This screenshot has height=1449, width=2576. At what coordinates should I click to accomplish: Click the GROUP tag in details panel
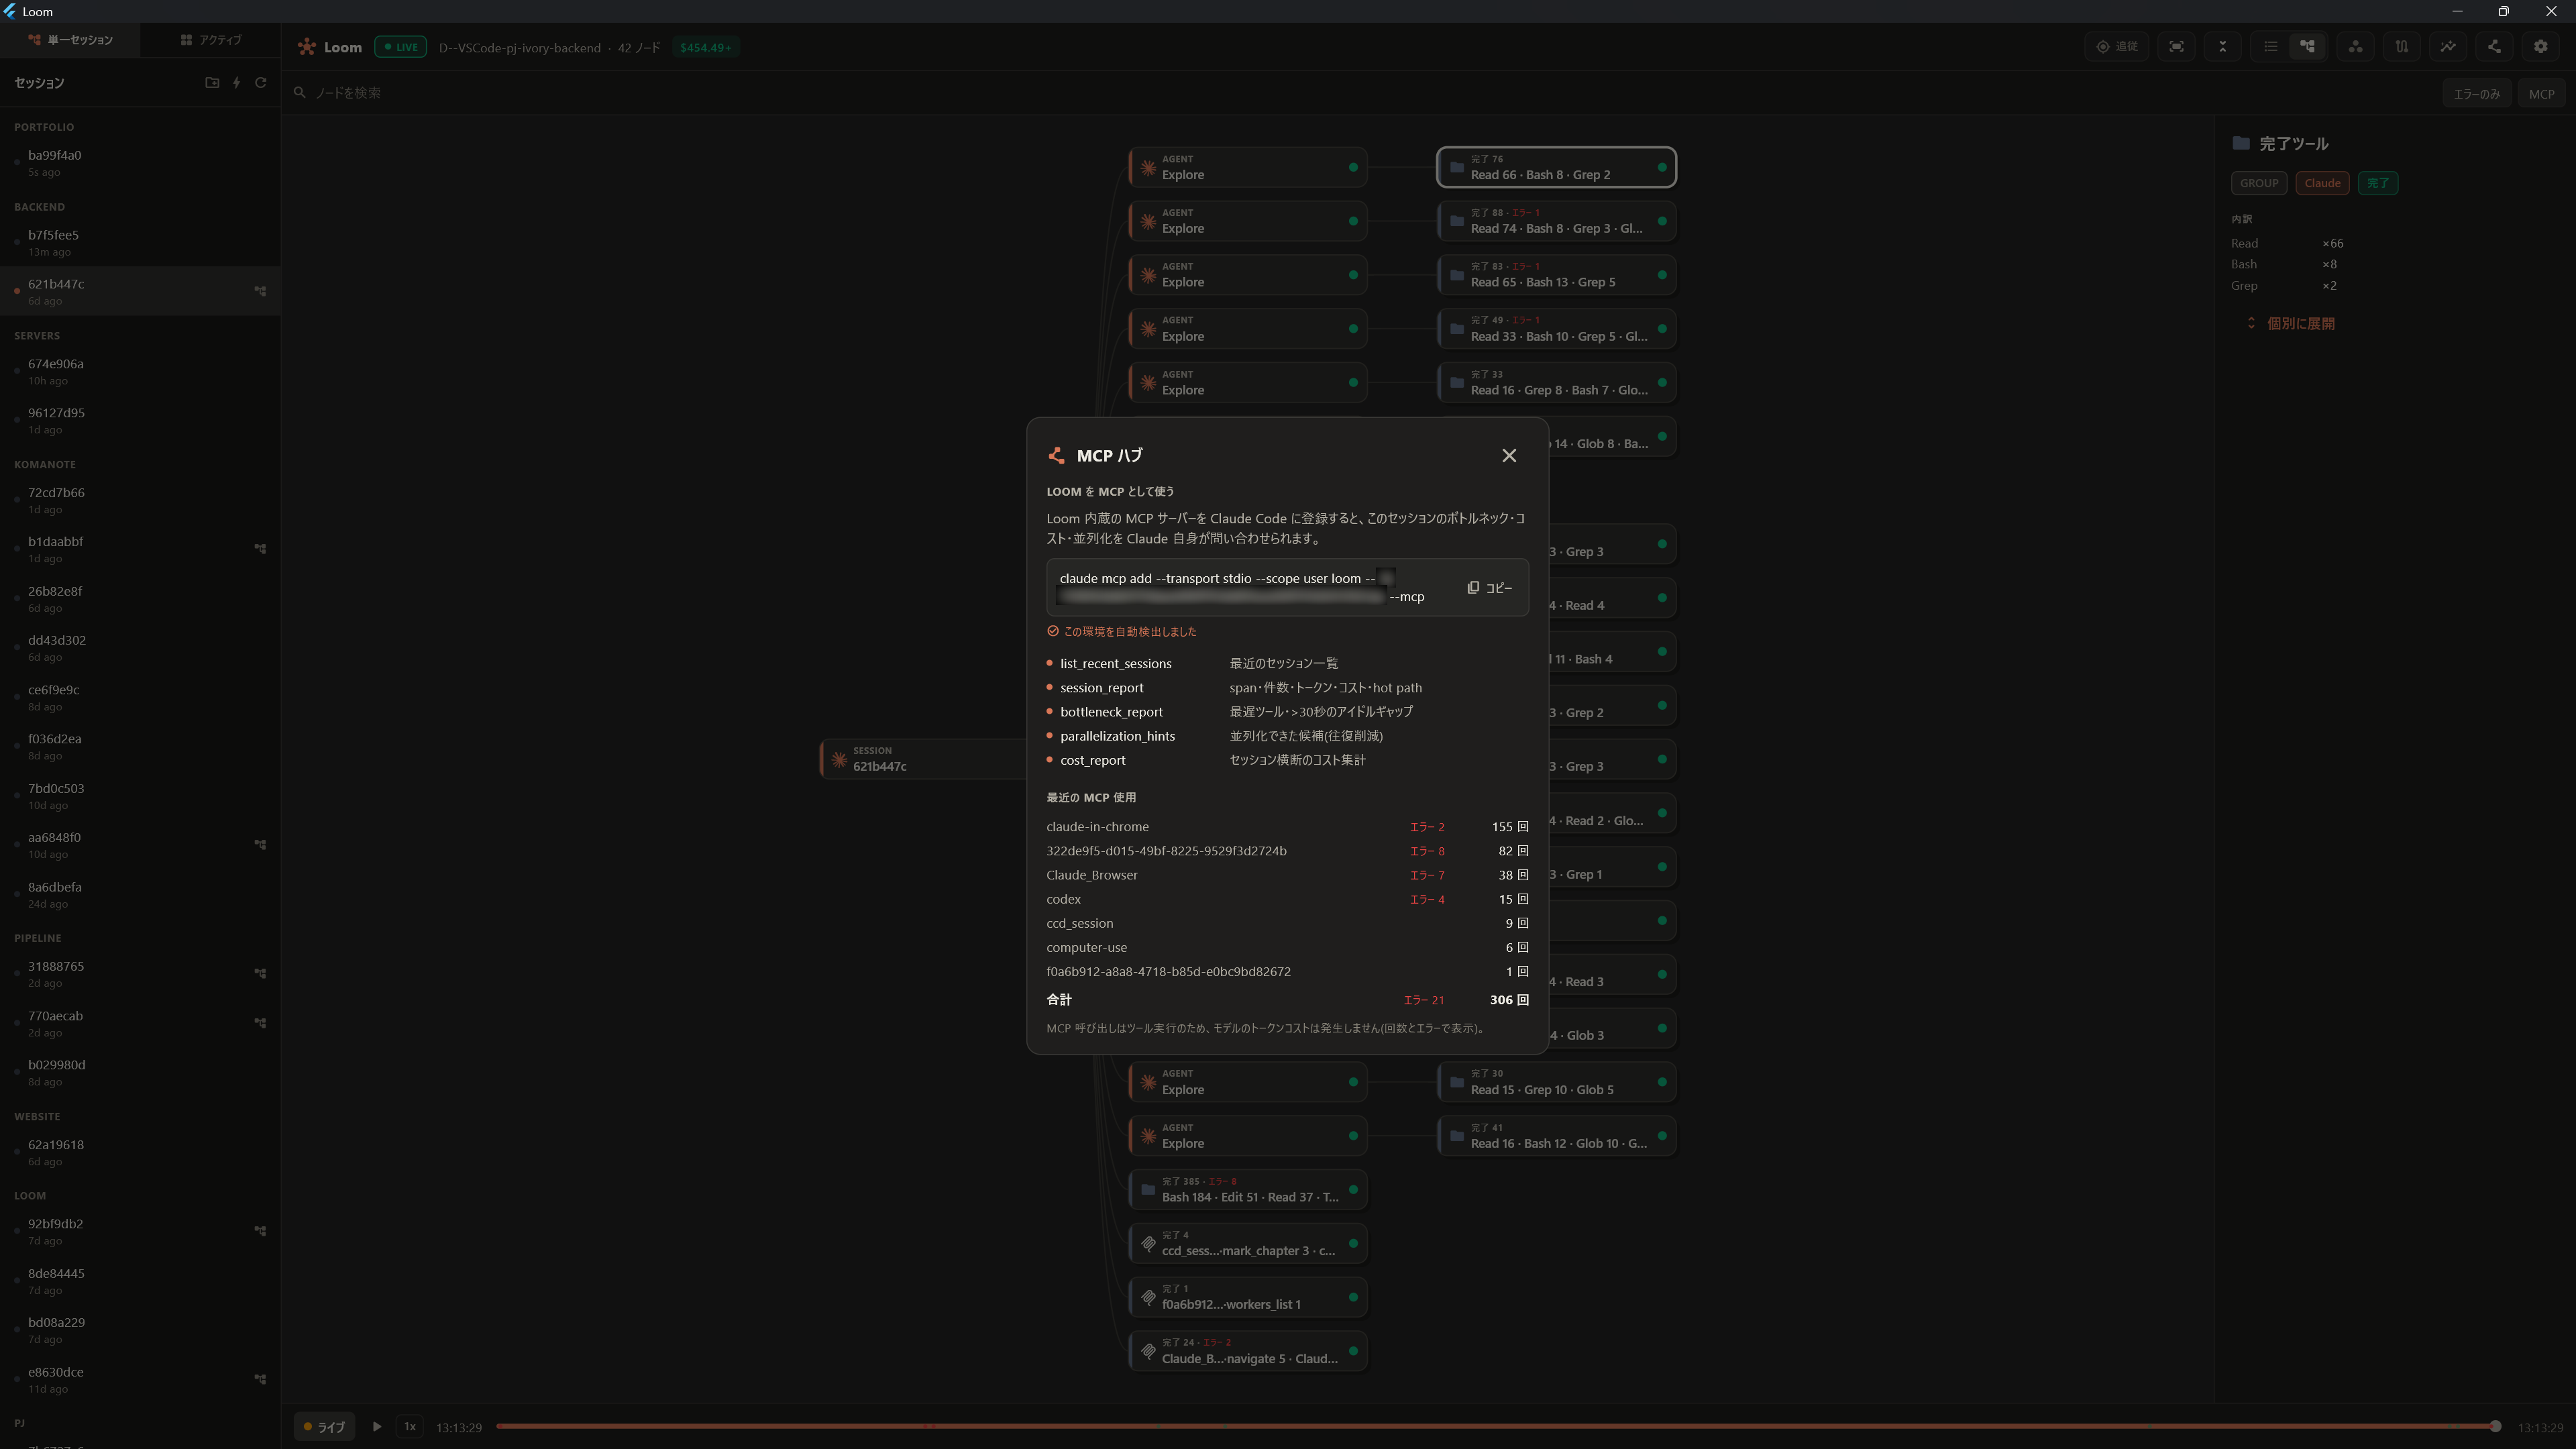click(x=2259, y=183)
